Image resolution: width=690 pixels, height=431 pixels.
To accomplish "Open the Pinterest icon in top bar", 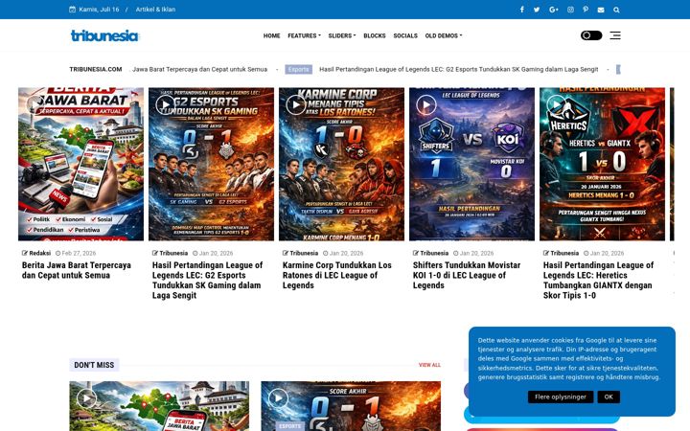I will click(x=586, y=10).
